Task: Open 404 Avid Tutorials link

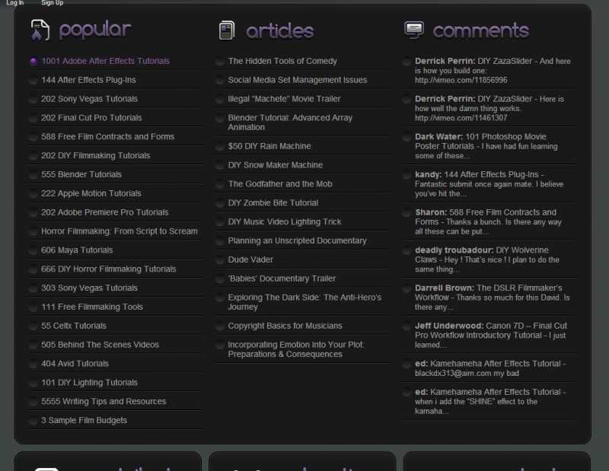Action: (75, 364)
